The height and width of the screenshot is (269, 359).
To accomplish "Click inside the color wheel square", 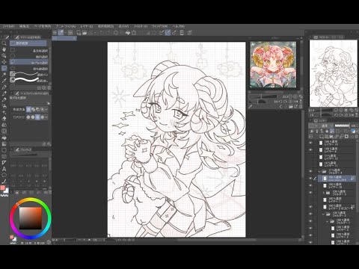I will click(x=31, y=218).
